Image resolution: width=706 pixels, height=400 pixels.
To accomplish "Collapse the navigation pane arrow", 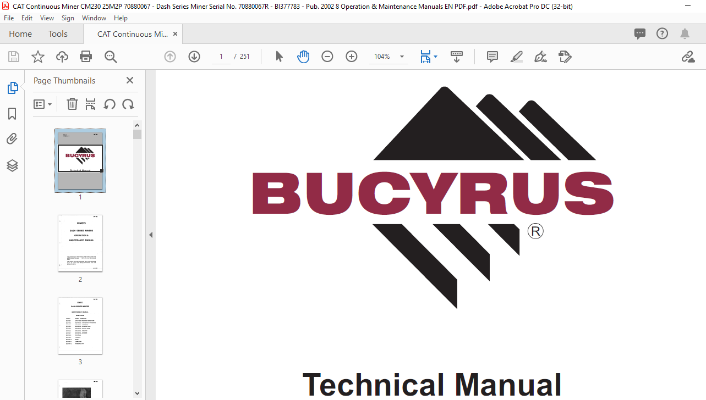I will pyautogui.click(x=151, y=235).
